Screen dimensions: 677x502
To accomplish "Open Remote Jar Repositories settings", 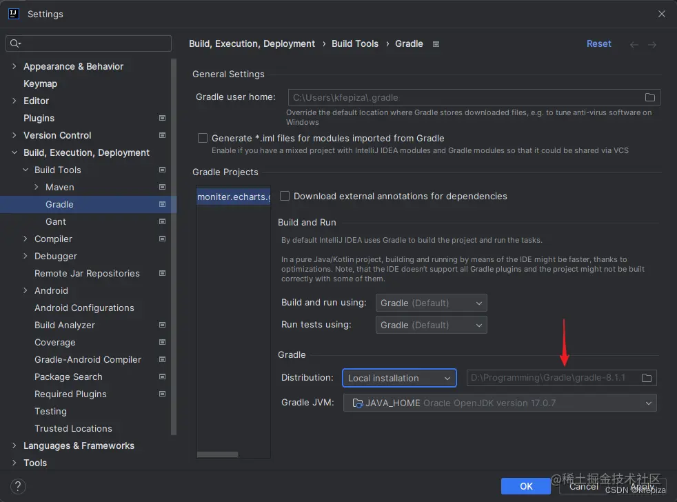I will [87, 274].
